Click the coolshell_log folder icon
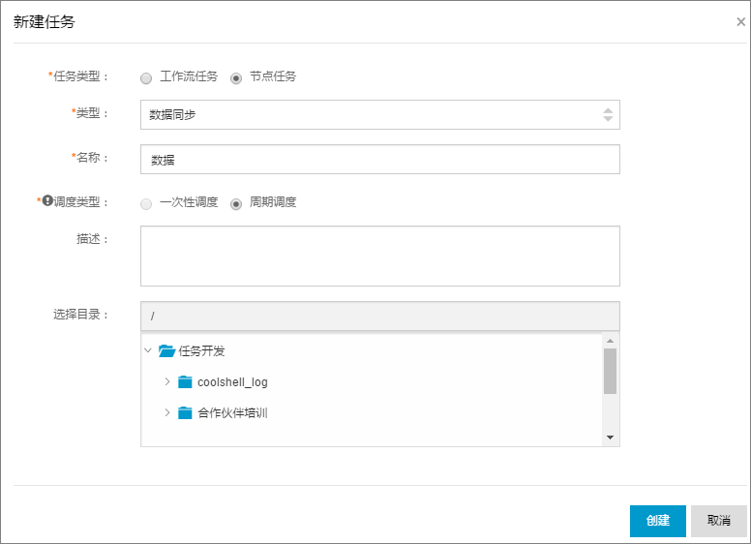This screenshot has width=751, height=544. click(185, 381)
